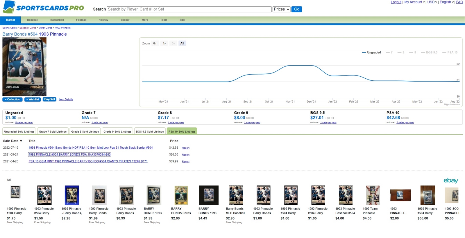Open the Prices search type dropdown
Screen dimensions: 465x238
tap(281, 9)
